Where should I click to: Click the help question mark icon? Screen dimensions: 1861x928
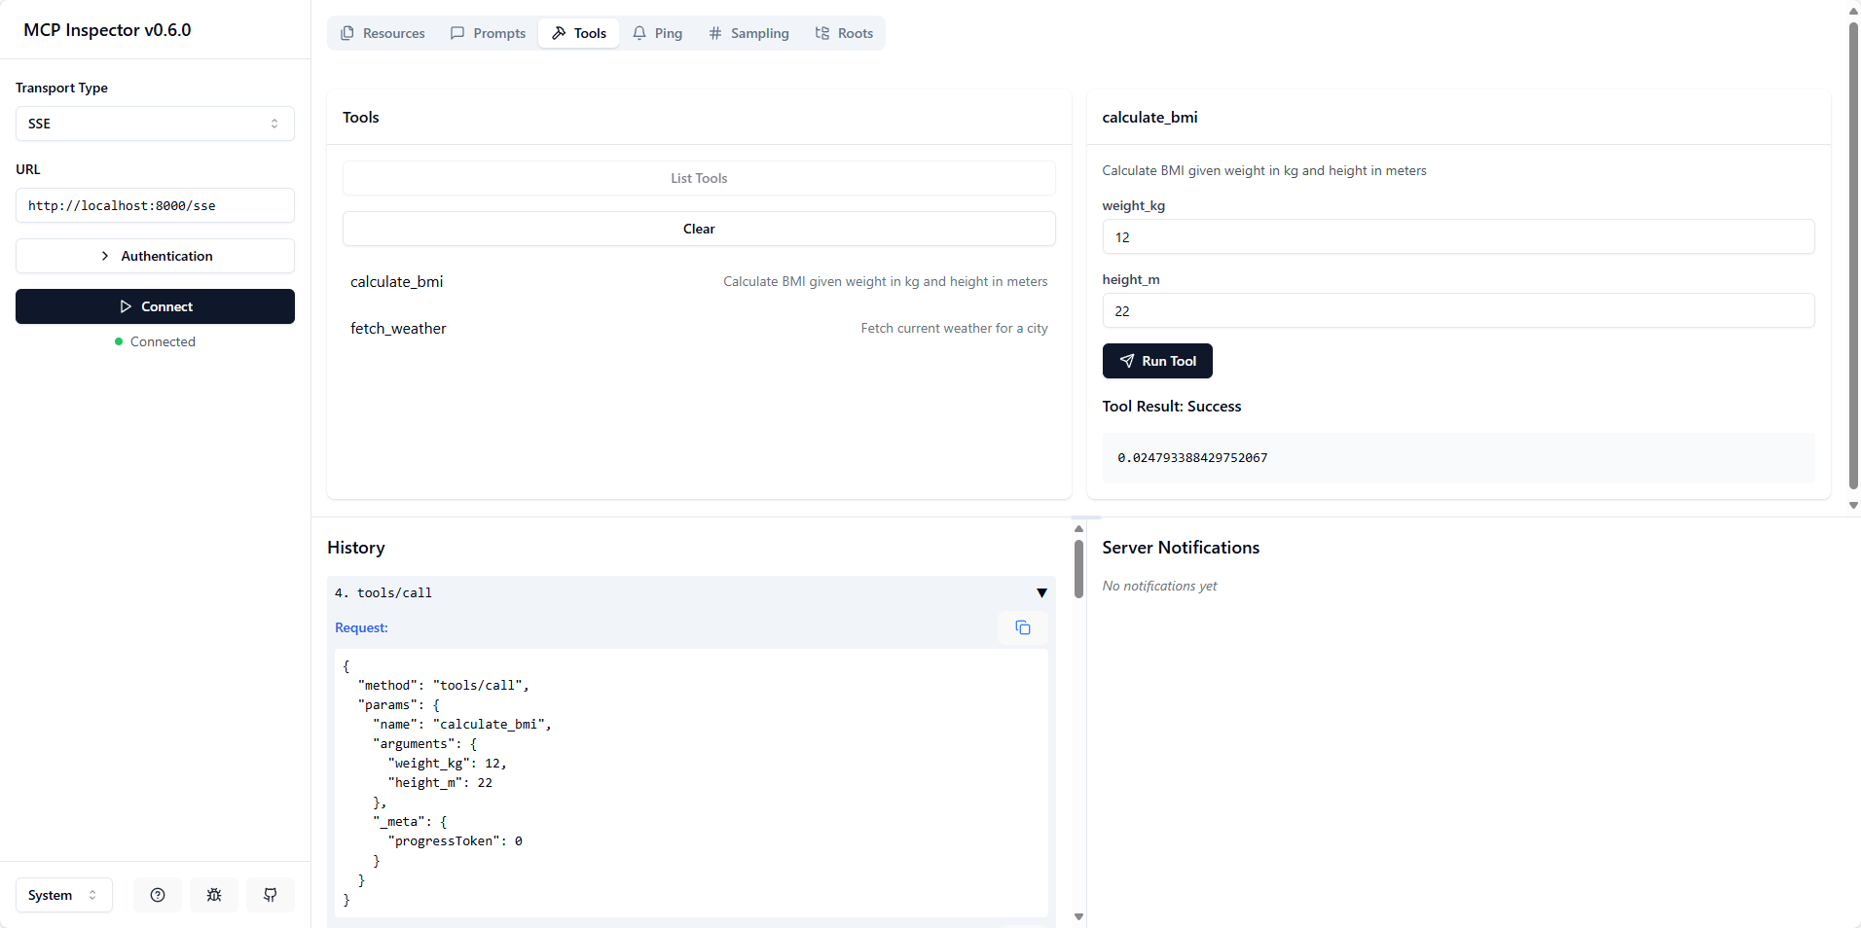(x=158, y=894)
